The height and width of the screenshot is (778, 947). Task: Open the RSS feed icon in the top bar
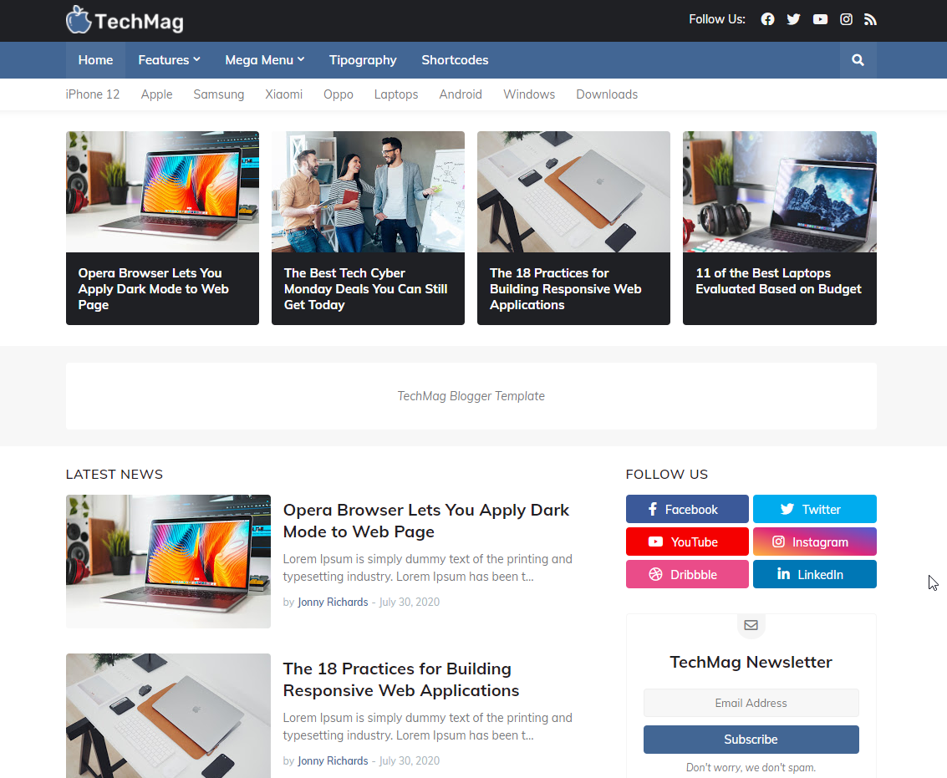tap(870, 19)
